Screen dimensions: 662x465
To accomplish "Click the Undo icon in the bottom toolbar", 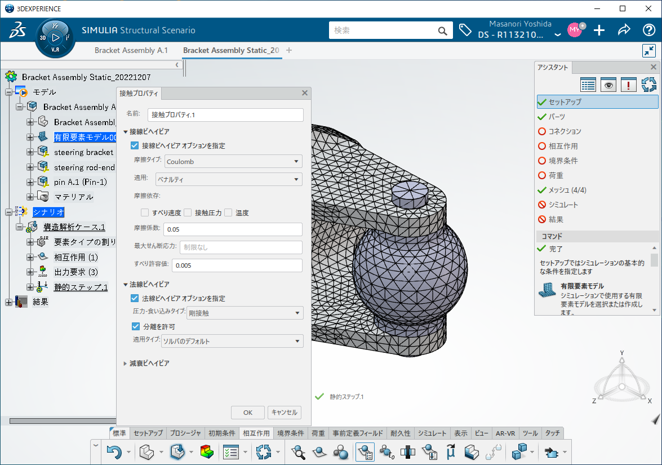I will [115, 452].
